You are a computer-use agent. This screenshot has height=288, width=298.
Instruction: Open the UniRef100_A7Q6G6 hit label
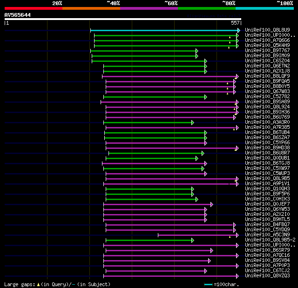tap(267, 40)
